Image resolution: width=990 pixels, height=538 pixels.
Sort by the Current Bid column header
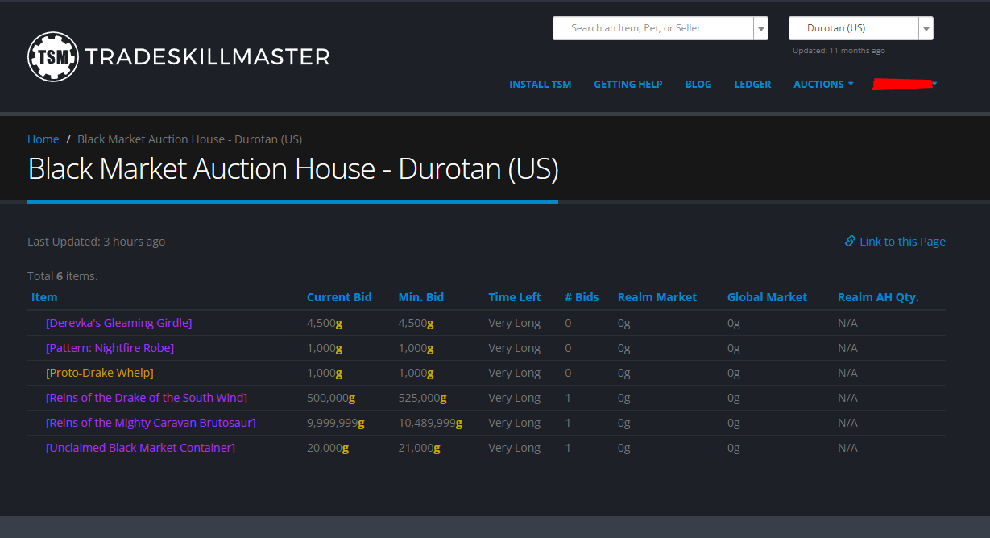339,297
